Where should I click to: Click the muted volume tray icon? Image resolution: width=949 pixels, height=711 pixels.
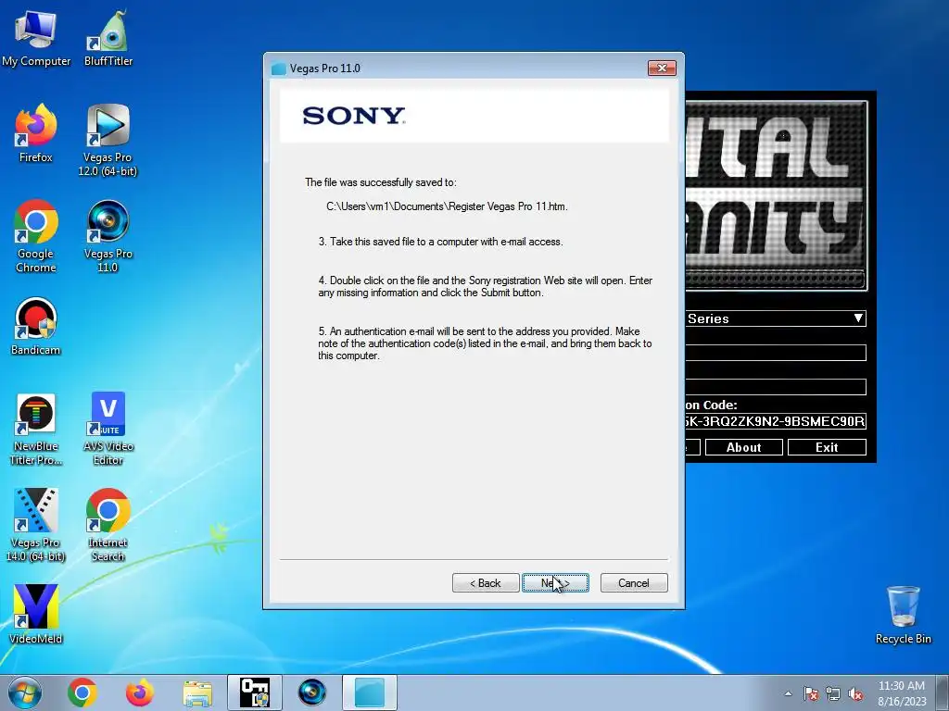point(855,694)
